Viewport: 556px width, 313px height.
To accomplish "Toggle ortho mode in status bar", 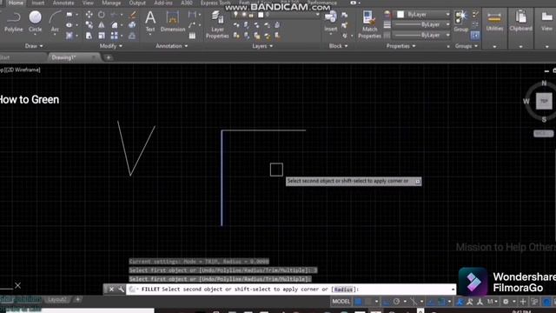I will 386,302.
